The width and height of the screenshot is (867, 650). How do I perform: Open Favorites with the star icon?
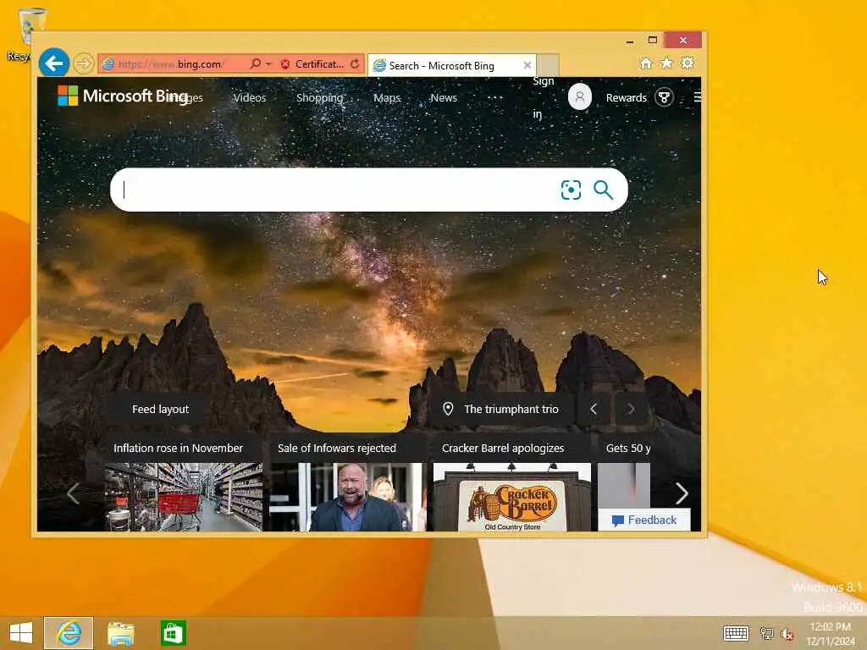point(667,63)
